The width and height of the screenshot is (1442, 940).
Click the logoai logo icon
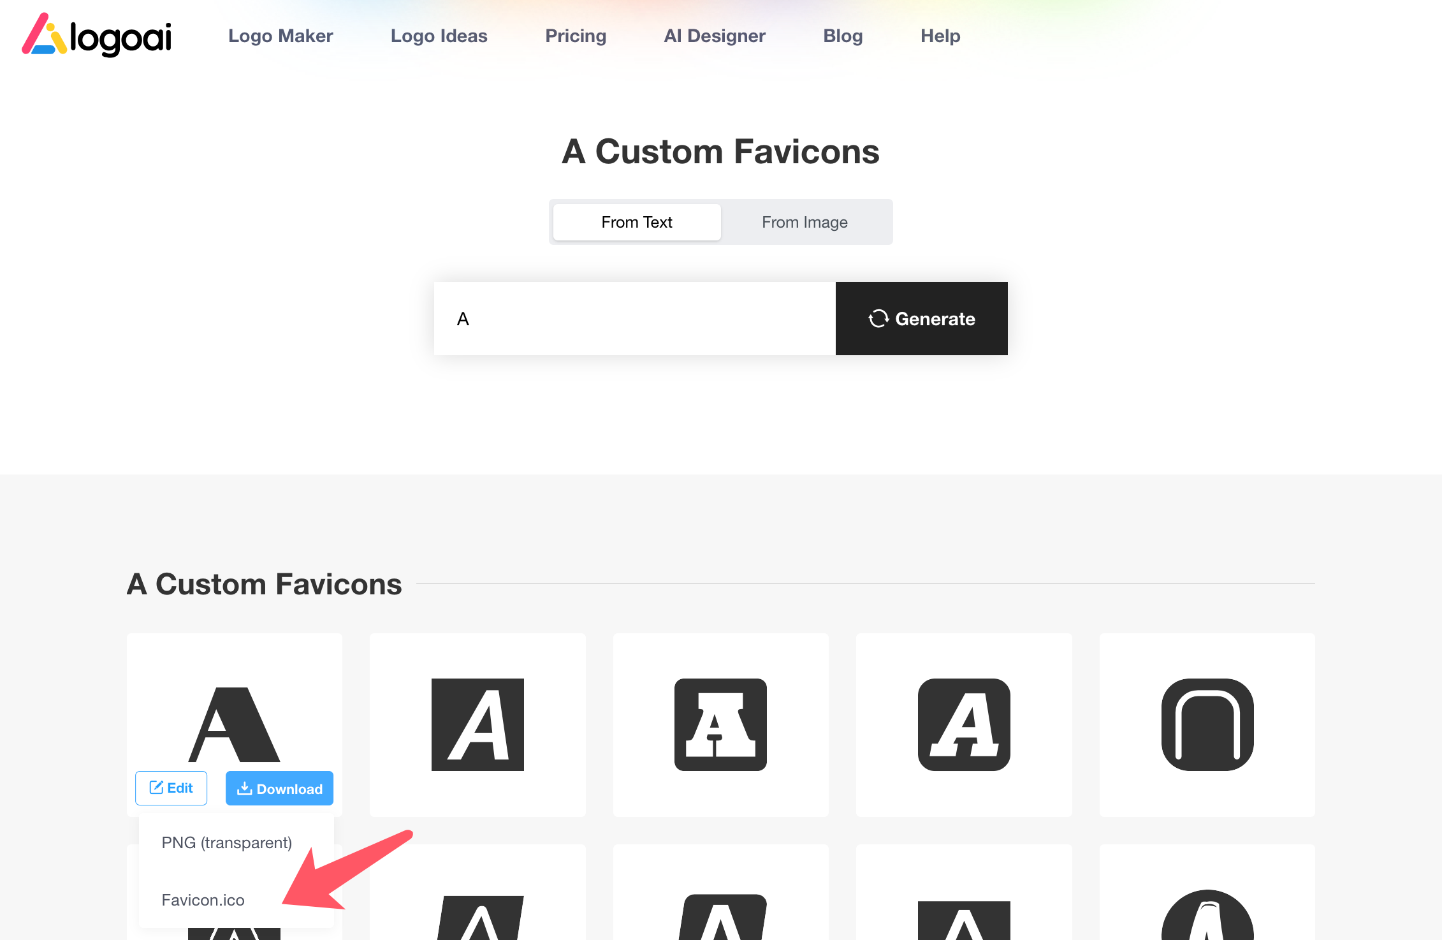tap(44, 35)
